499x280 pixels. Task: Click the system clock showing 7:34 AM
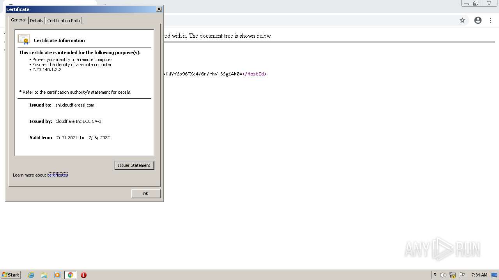(x=479, y=275)
